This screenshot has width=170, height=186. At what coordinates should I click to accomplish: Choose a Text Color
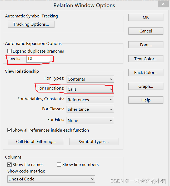pyautogui.click(x=146, y=59)
